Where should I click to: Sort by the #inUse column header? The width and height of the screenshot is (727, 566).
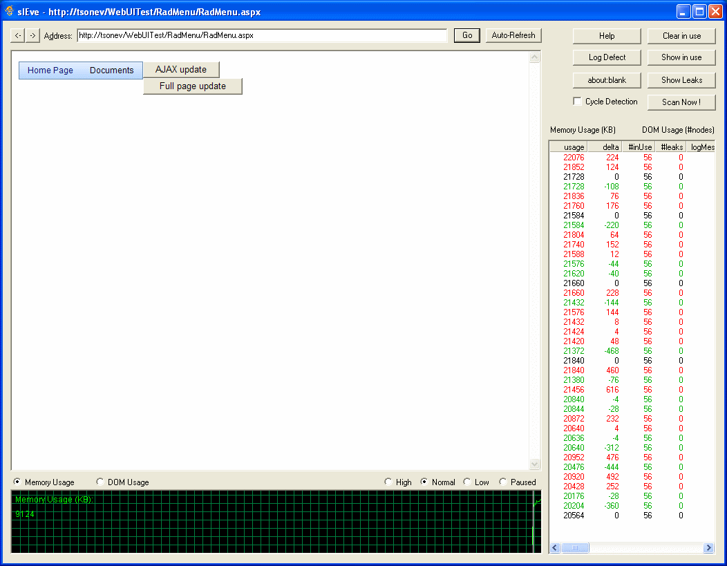(639, 147)
